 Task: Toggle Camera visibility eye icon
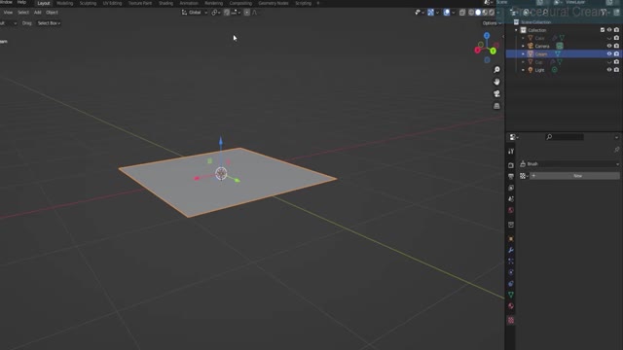click(x=609, y=46)
